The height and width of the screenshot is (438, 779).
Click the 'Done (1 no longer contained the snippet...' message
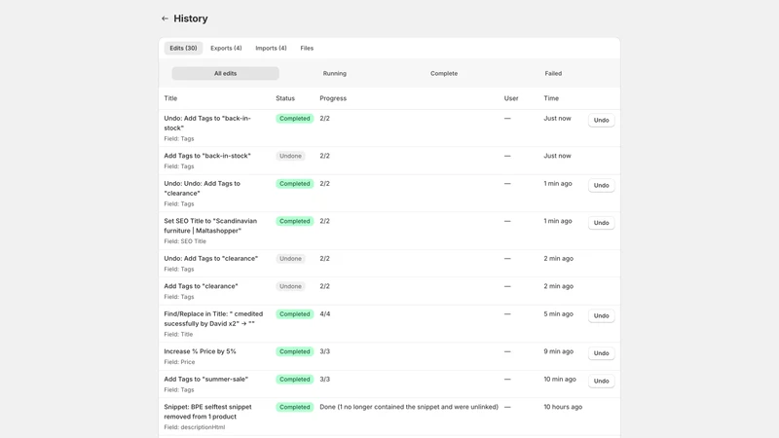(x=409, y=407)
